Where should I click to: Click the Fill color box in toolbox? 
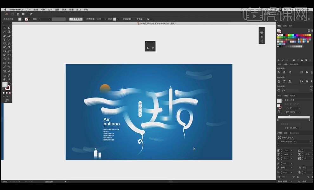tap(5, 85)
